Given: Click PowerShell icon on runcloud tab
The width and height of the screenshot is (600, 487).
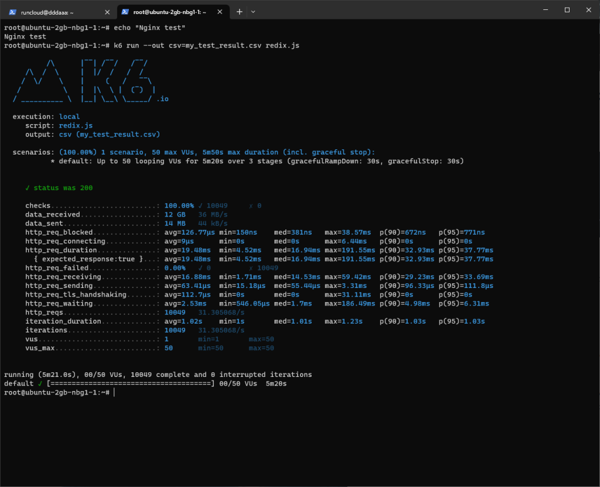Looking at the screenshot, I should [13, 12].
